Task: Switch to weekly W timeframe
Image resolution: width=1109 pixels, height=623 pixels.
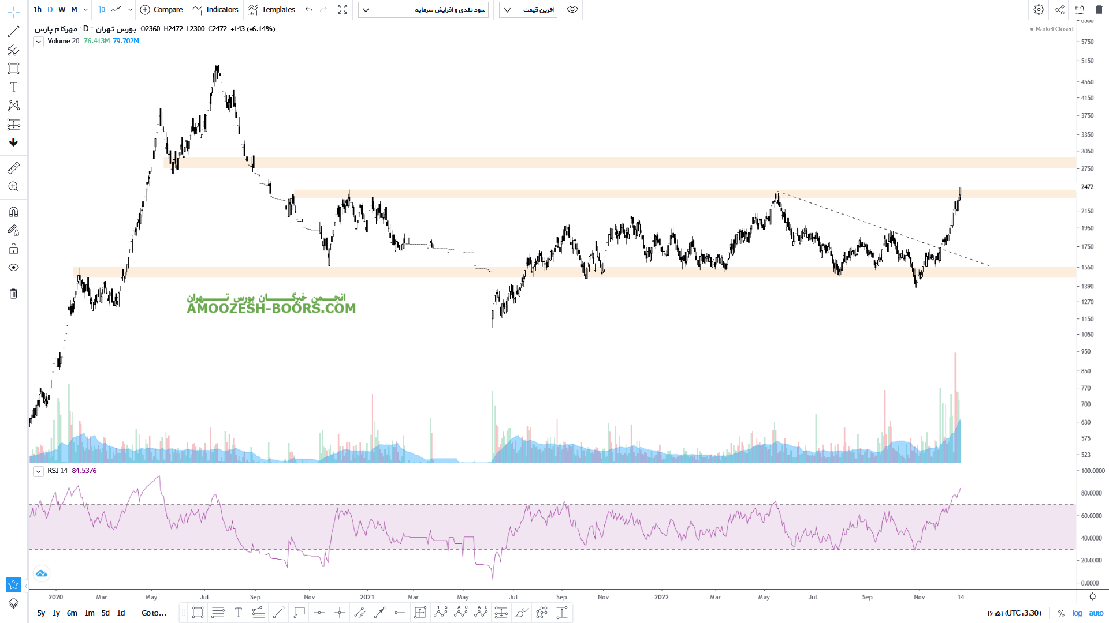Action: [62, 9]
